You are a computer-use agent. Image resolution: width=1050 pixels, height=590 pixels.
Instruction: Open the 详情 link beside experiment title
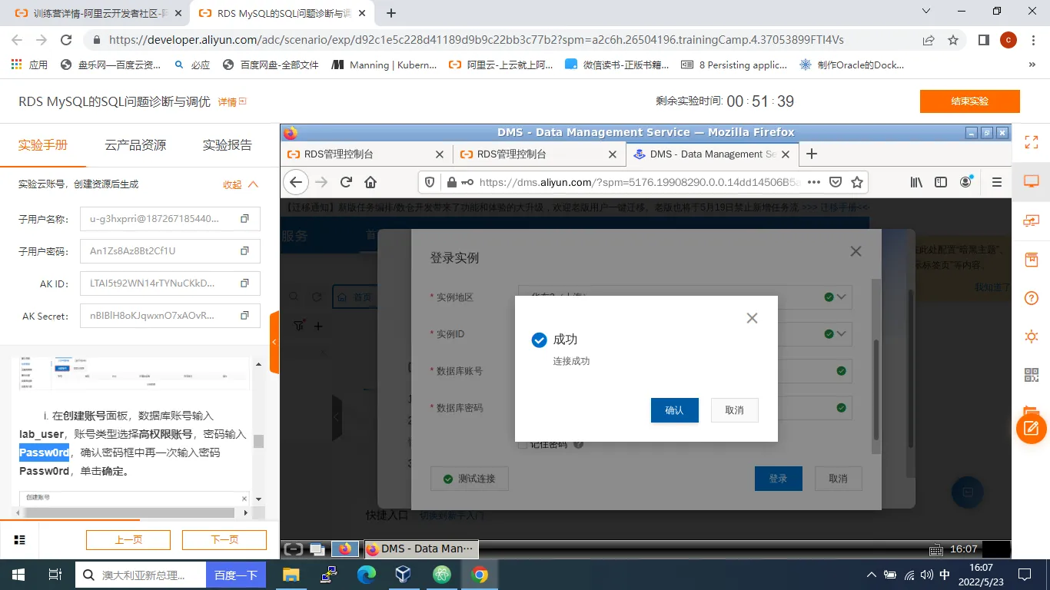[x=231, y=101]
